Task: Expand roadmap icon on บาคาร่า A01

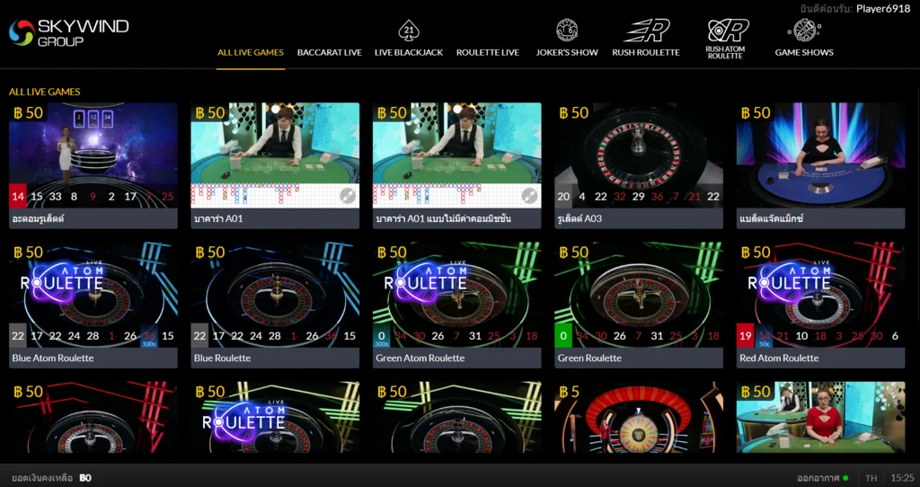Action: (347, 196)
